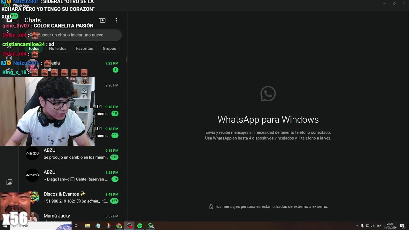Click the Windows taskbar Buscar search box

42,226
